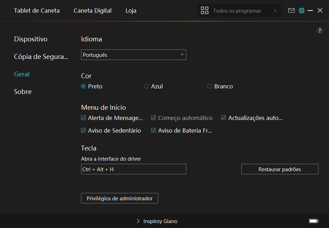Open the Loja tab
The height and width of the screenshot is (228, 329).
click(x=131, y=11)
